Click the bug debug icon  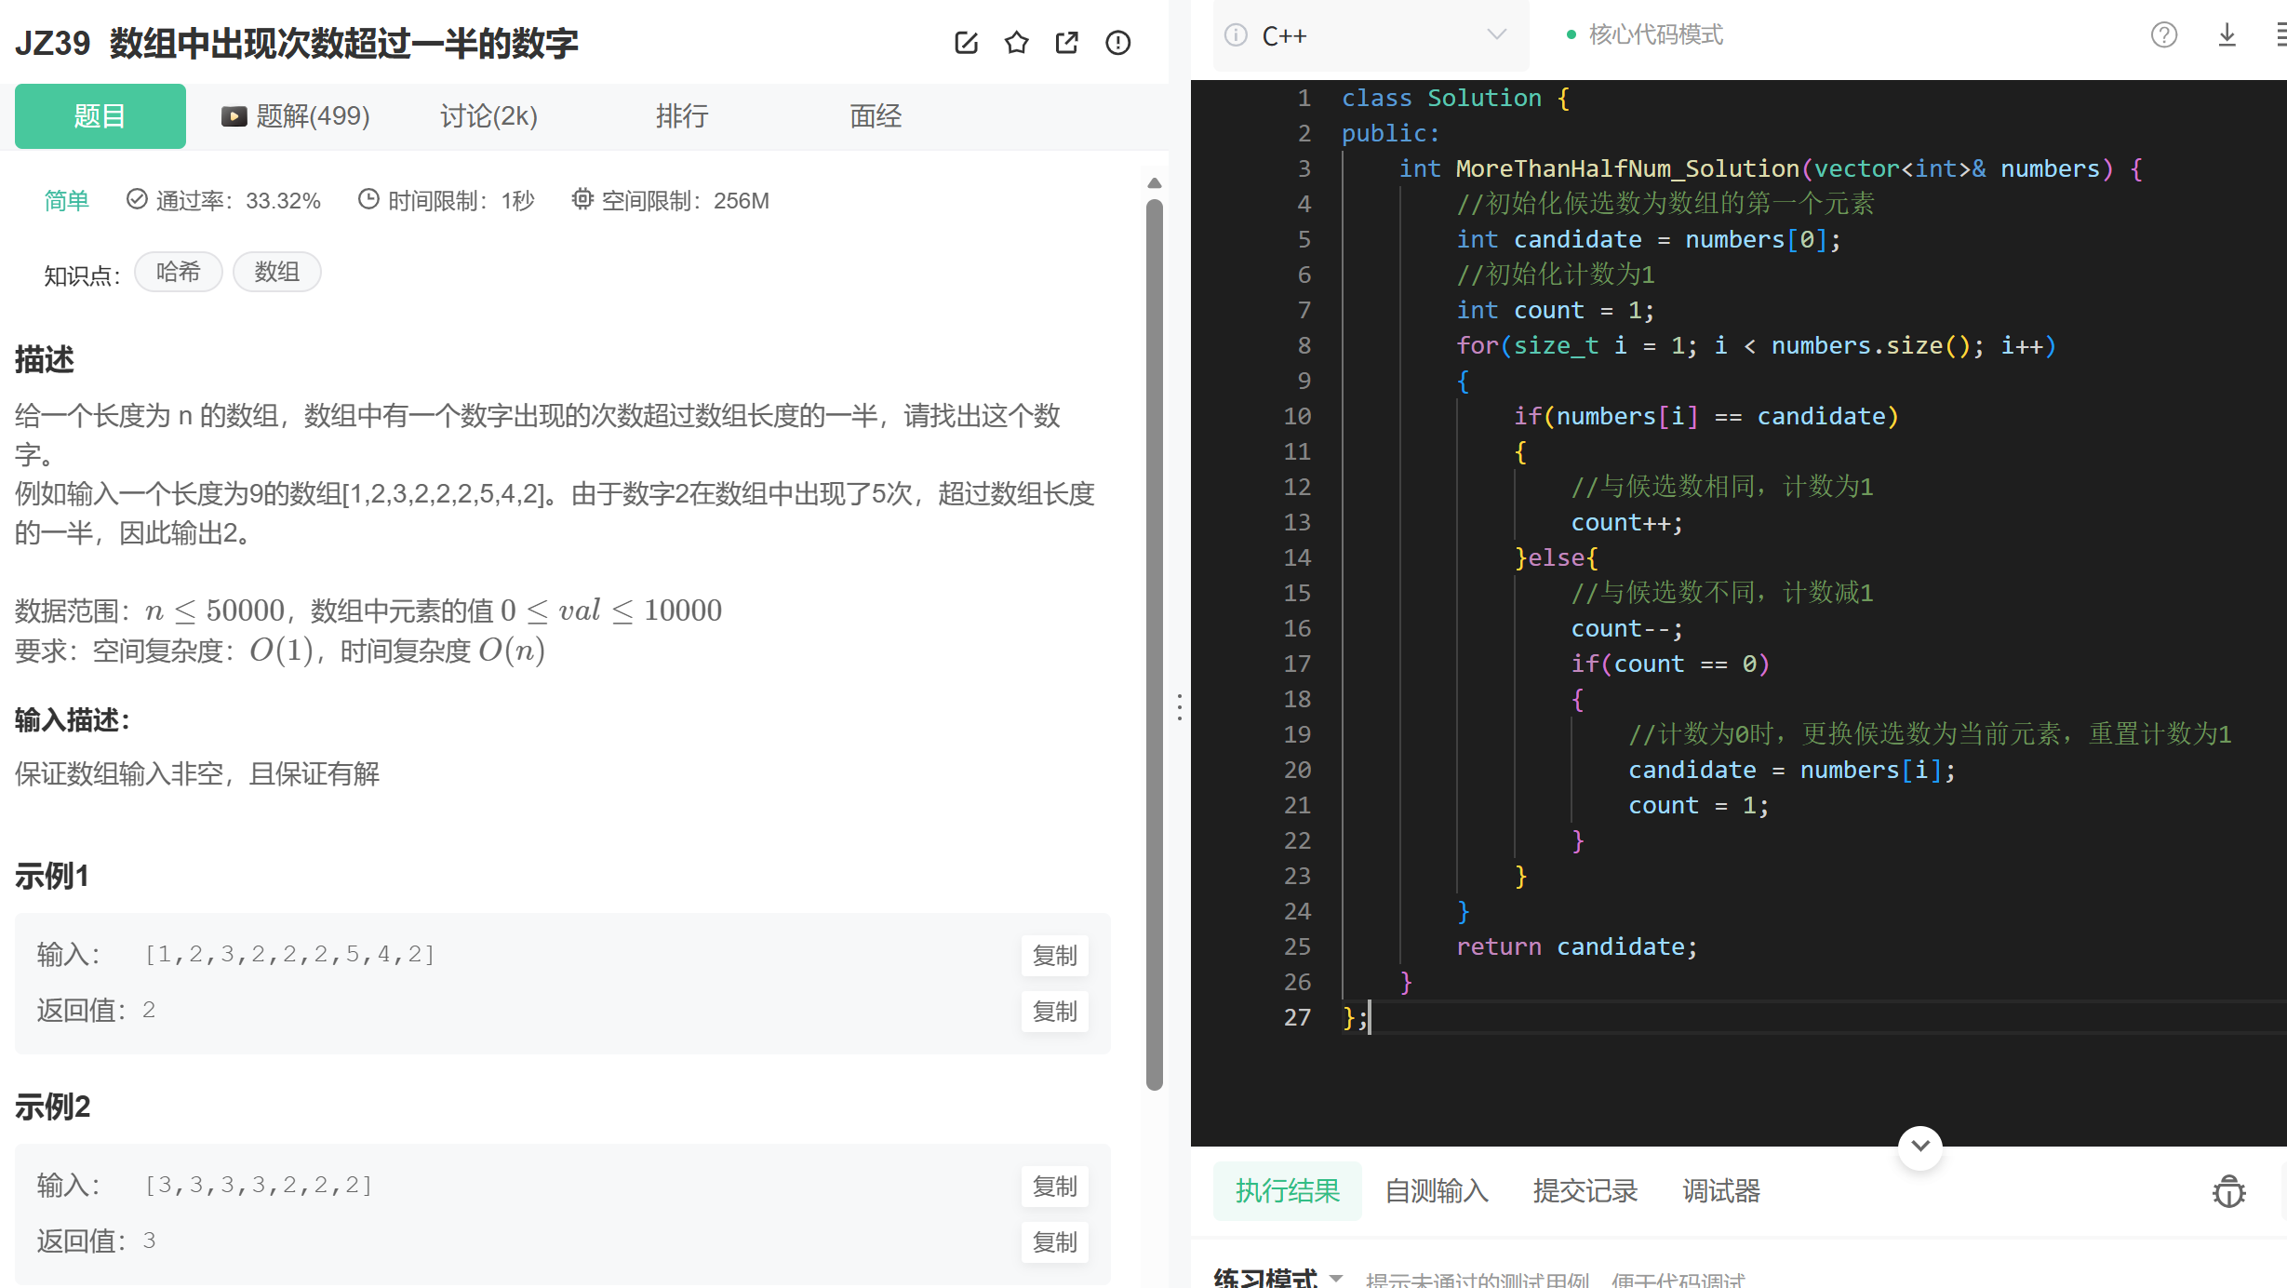coord(2228,1191)
